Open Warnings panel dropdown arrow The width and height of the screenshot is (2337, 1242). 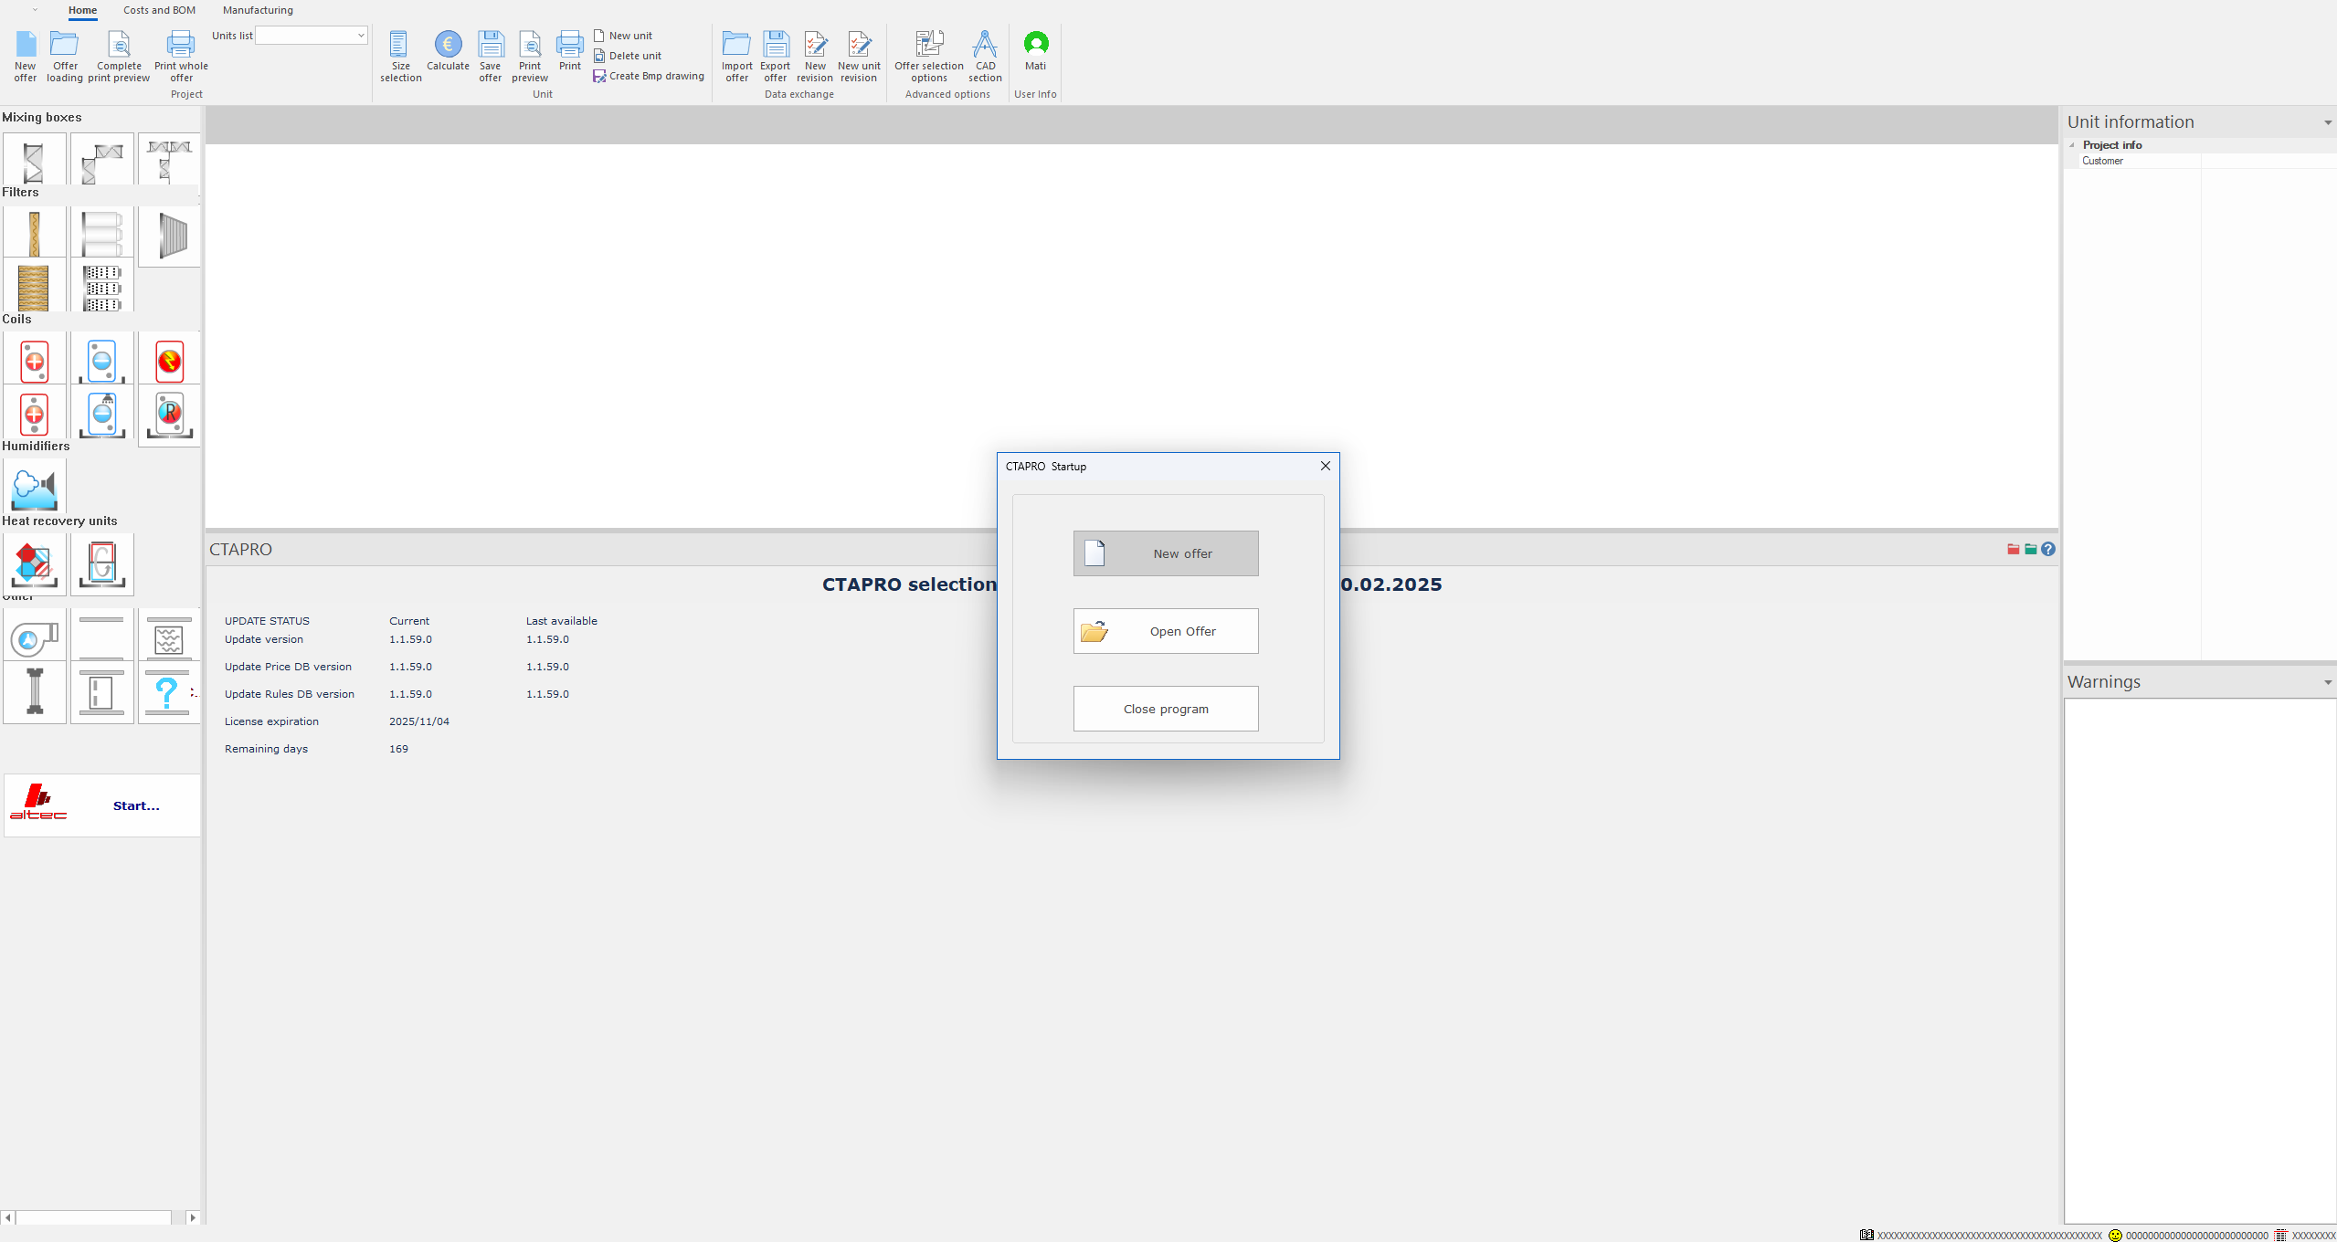[x=2328, y=682]
